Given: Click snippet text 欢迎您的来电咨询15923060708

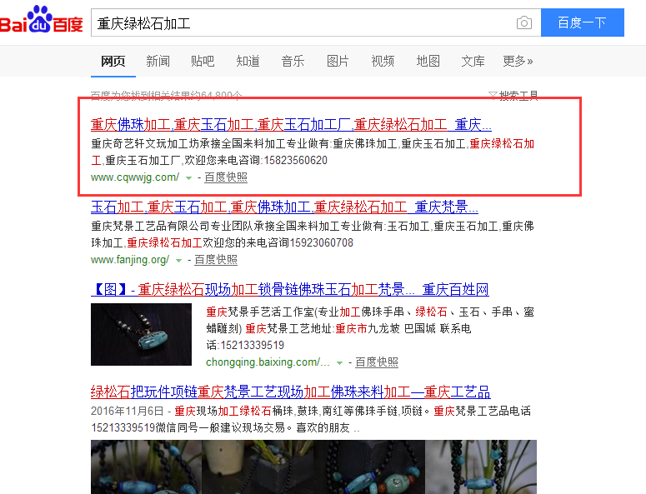Looking at the screenshot, I should [278, 243].
